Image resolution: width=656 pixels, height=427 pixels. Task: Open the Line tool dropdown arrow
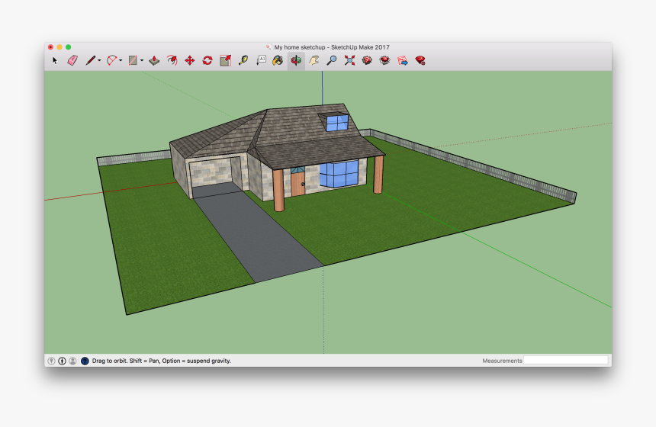coord(99,61)
